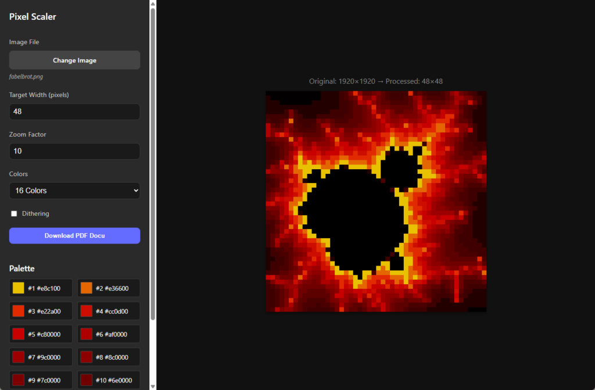Choose palette swatch #3 e22a00
The image size is (595, 390).
[x=19, y=311]
